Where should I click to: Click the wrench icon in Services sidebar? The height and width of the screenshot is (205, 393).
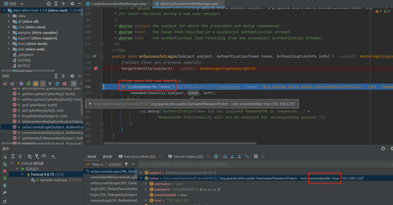[x=4, y=193]
